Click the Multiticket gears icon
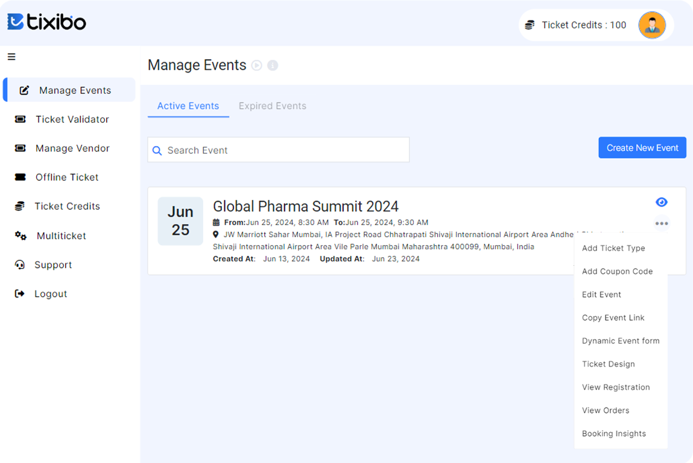The width and height of the screenshot is (693, 463). [x=21, y=236]
